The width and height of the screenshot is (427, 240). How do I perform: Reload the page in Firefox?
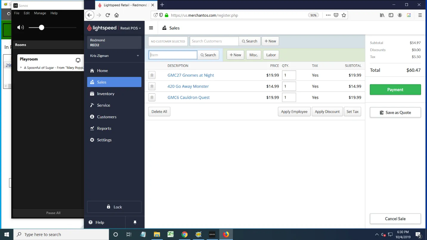pos(108,15)
